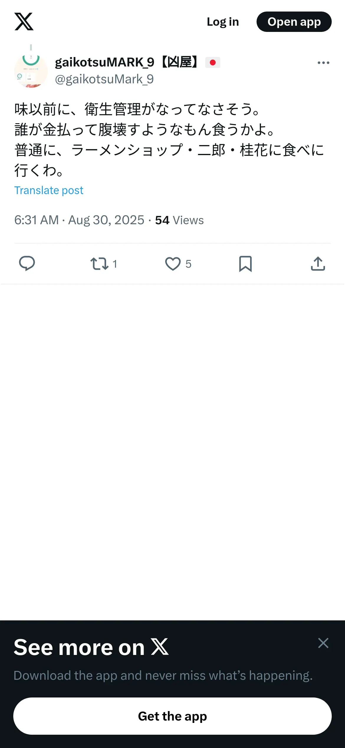Like the post with the heart icon
345x748 pixels.
point(173,264)
